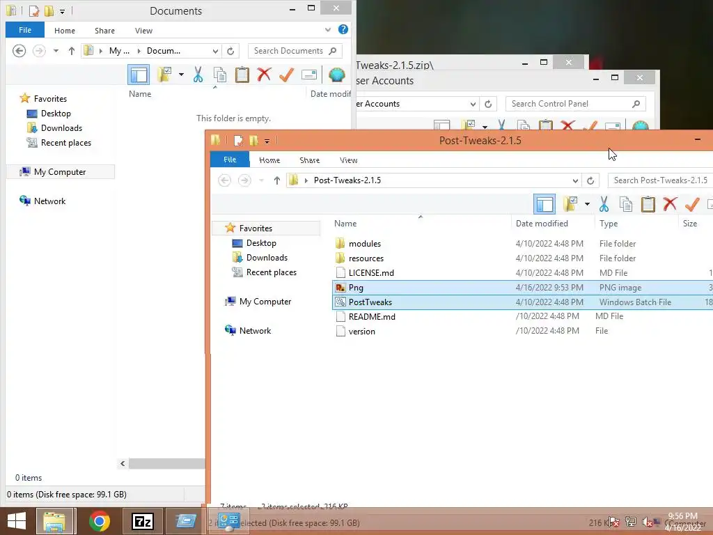Click the Search Post-Tweaks-2.1.5 field

click(660, 180)
